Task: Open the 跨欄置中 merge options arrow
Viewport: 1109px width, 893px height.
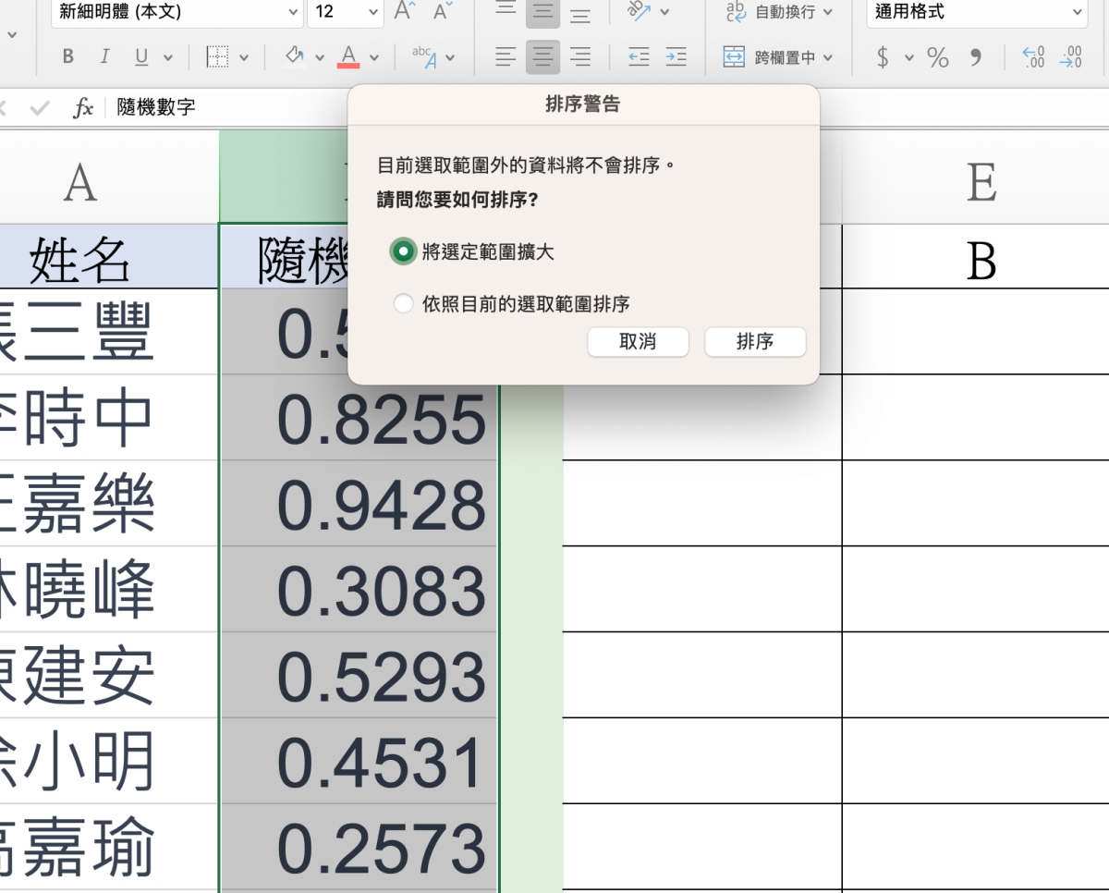Action: point(827,57)
